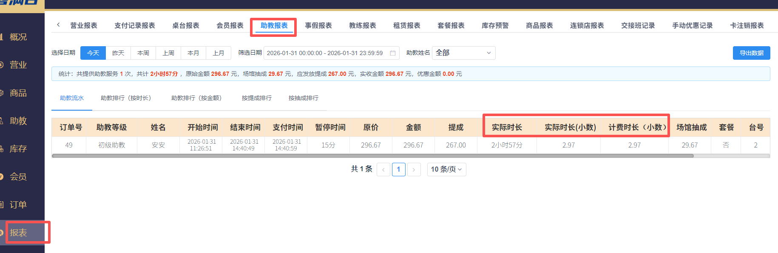Switch to 教练报表 tab
This screenshot has width=778, height=253.
coord(363,25)
